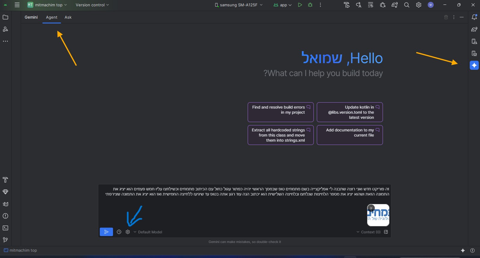The height and width of the screenshot is (258, 480).
Task: Open the Project folder tool window
Action: pyautogui.click(x=5, y=17)
